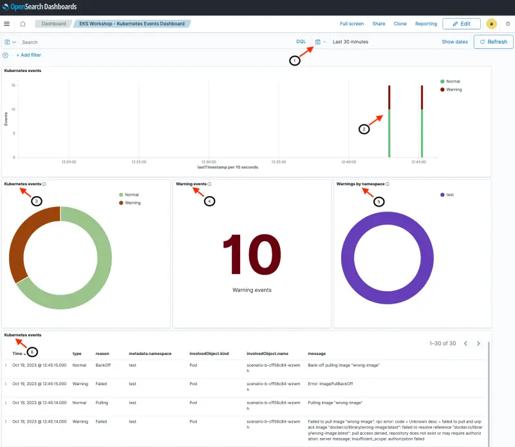Open the time range dropdown showing Last 30 minutes
The width and height of the screenshot is (515, 447).
point(351,41)
